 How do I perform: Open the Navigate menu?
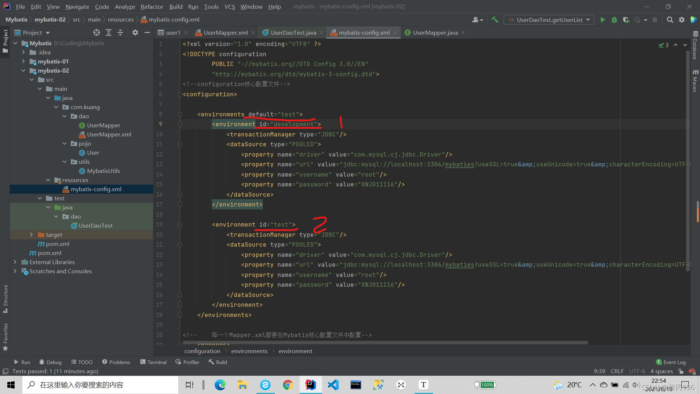[x=77, y=7]
